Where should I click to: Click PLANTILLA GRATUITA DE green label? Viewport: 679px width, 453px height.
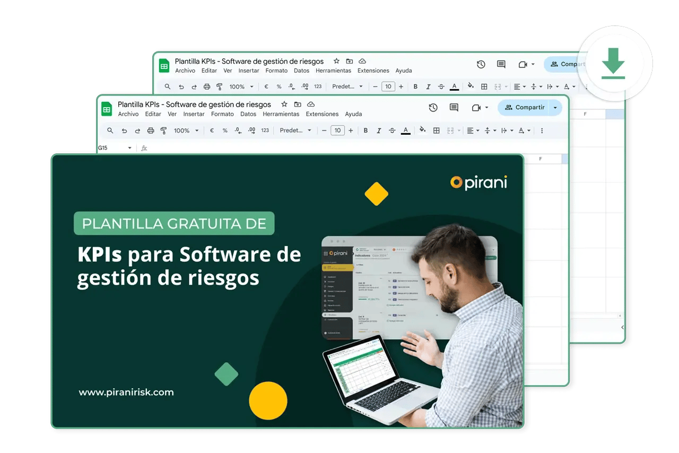click(x=174, y=223)
